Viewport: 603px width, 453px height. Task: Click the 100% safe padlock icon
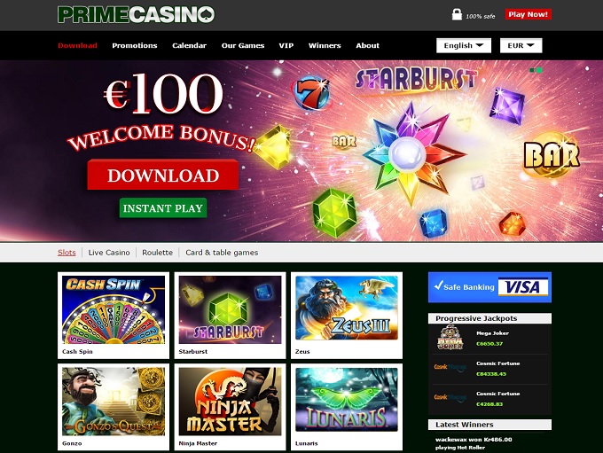pyautogui.click(x=457, y=14)
